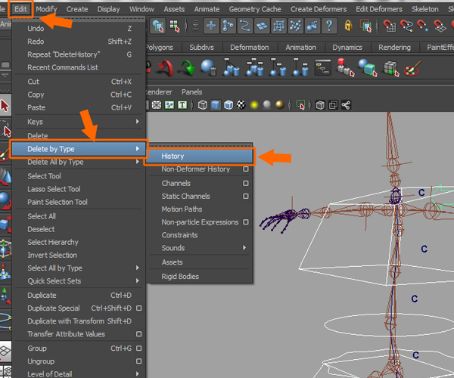Expand the Sounds submenu
This screenshot has height=378, width=454.
[x=200, y=248]
